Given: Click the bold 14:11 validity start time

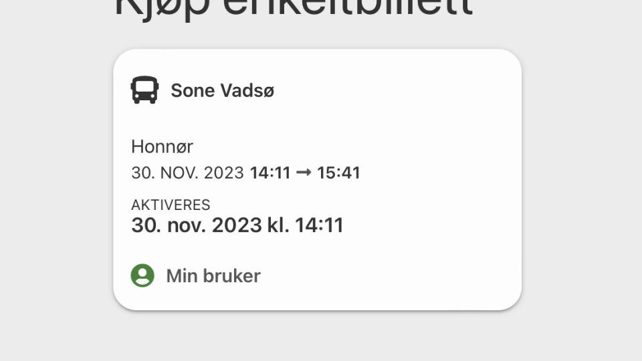Looking at the screenshot, I should (x=270, y=173).
